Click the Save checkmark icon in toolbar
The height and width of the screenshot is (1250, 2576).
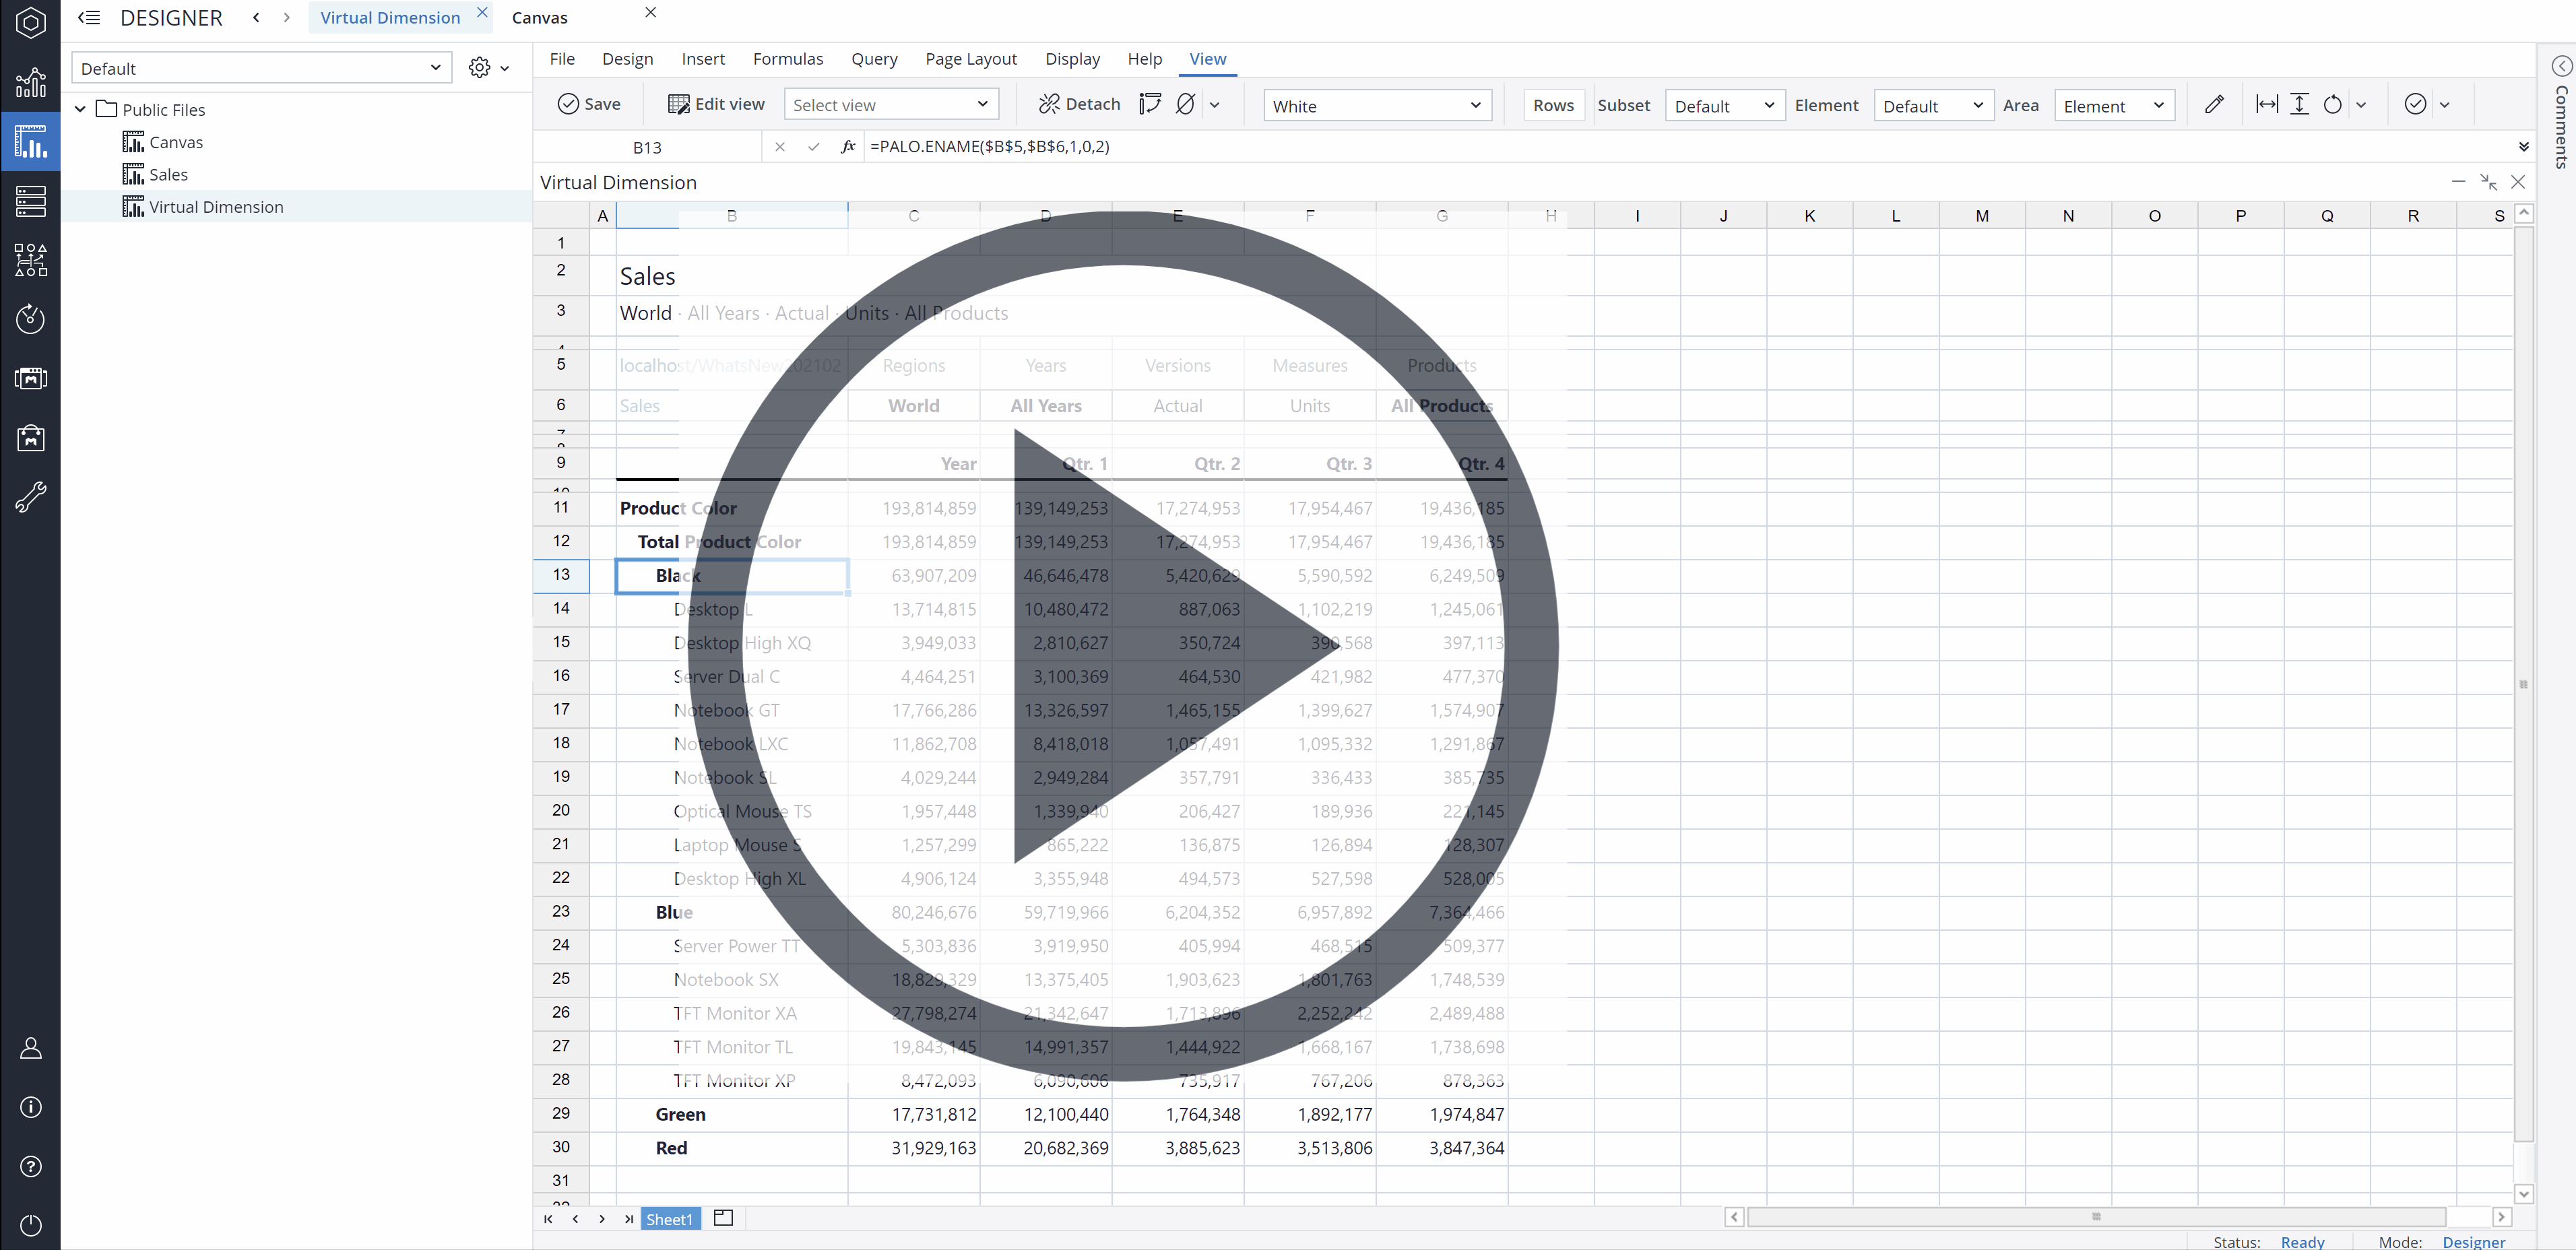click(x=568, y=104)
